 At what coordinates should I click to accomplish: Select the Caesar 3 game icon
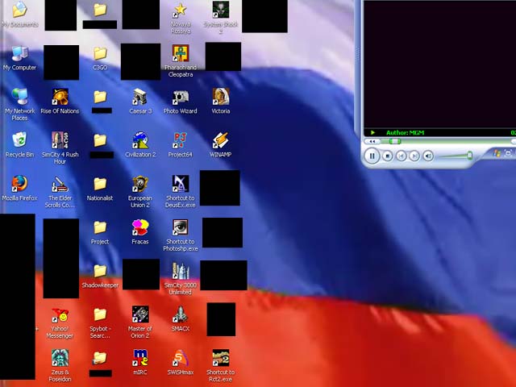click(140, 98)
